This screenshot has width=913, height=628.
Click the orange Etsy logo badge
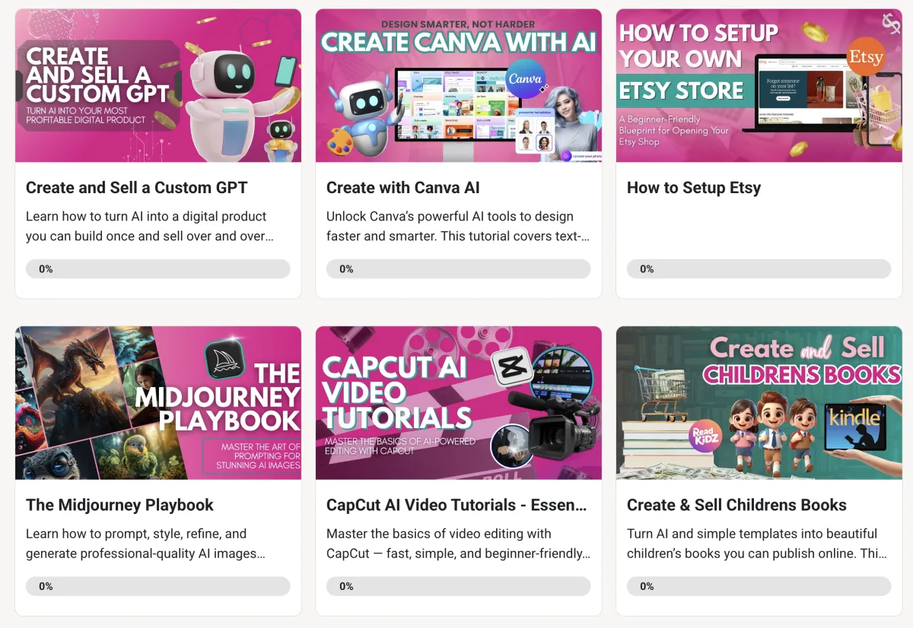867,56
